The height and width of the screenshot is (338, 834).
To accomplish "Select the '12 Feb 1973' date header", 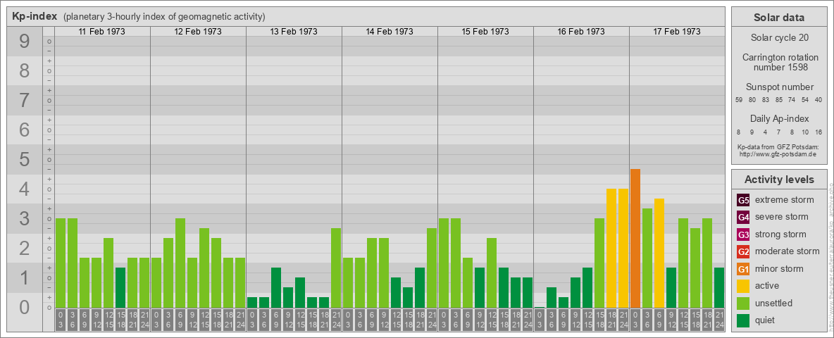I will 198,32.
